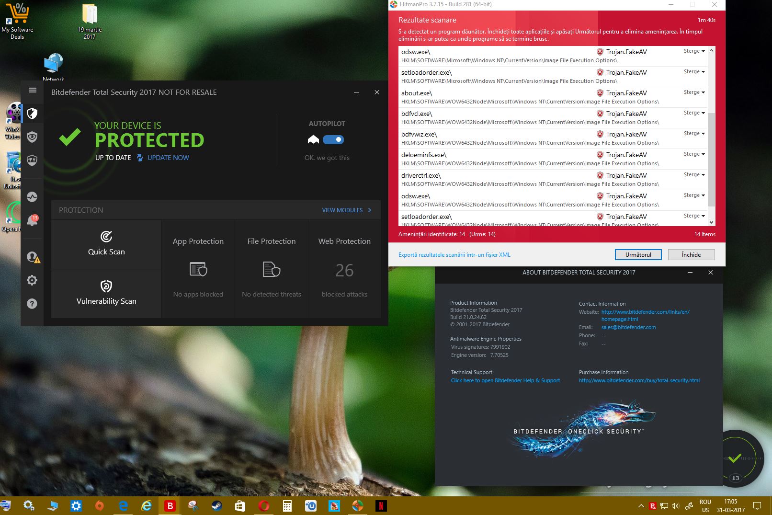Open the Tools sidebar icon in Bitdefender

(32, 160)
